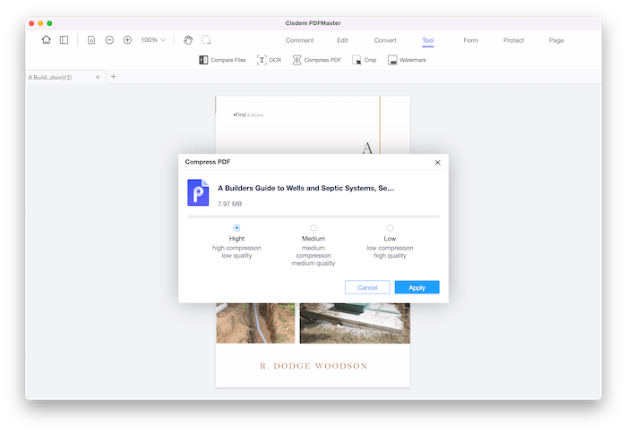The height and width of the screenshot is (433, 627).
Task: Open the Protect tab
Action: tap(513, 40)
